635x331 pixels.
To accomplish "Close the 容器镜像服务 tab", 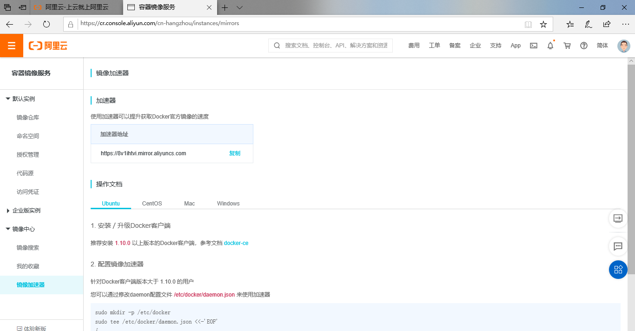I will tap(209, 7).
